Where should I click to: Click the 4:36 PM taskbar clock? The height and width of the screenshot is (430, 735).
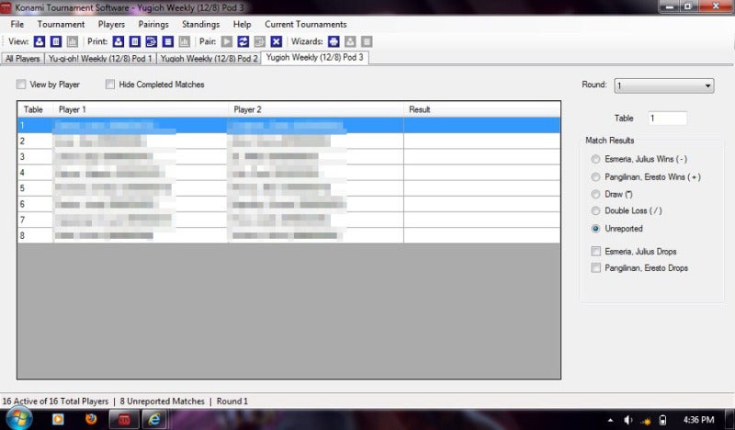coord(698,420)
